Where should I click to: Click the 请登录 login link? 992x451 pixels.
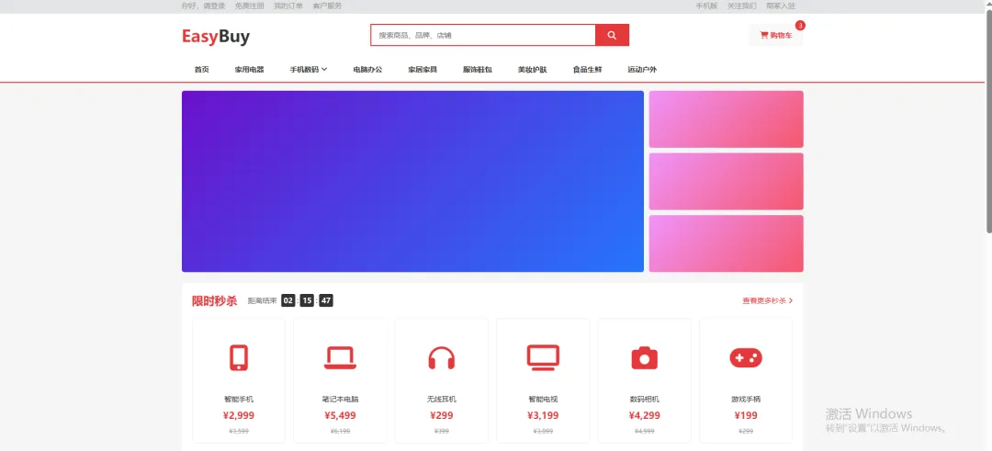pos(214,6)
